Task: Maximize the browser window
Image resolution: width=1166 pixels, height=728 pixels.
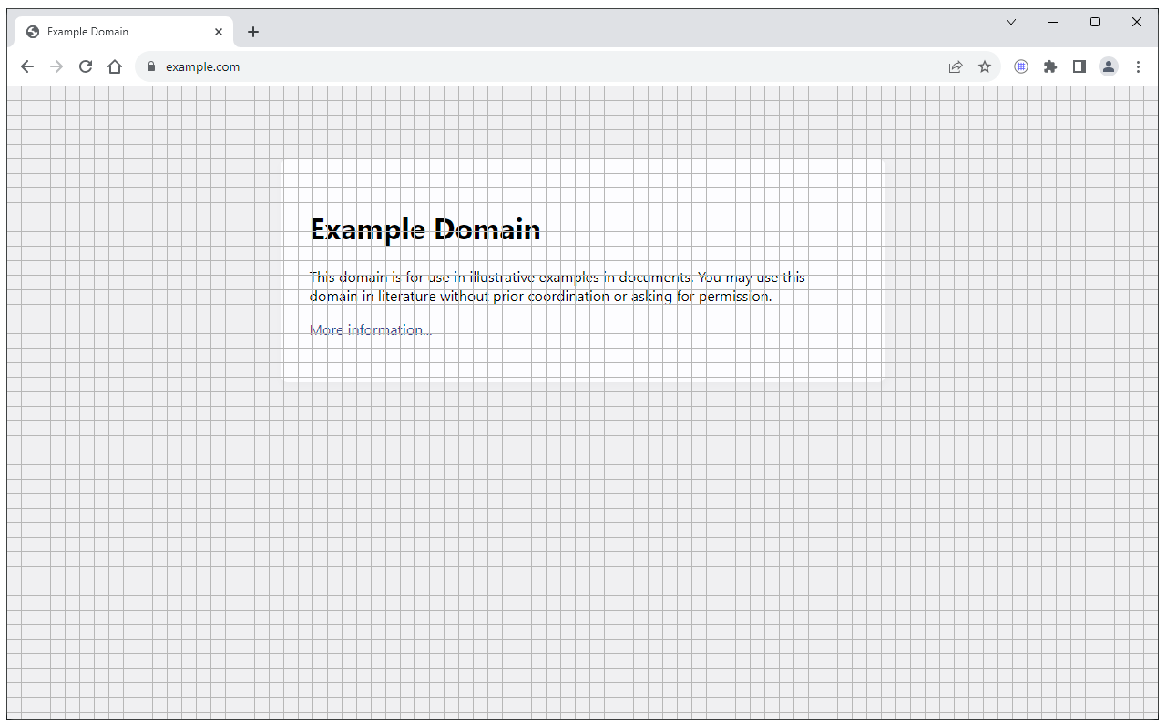Action: pyautogui.click(x=1095, y=22)
